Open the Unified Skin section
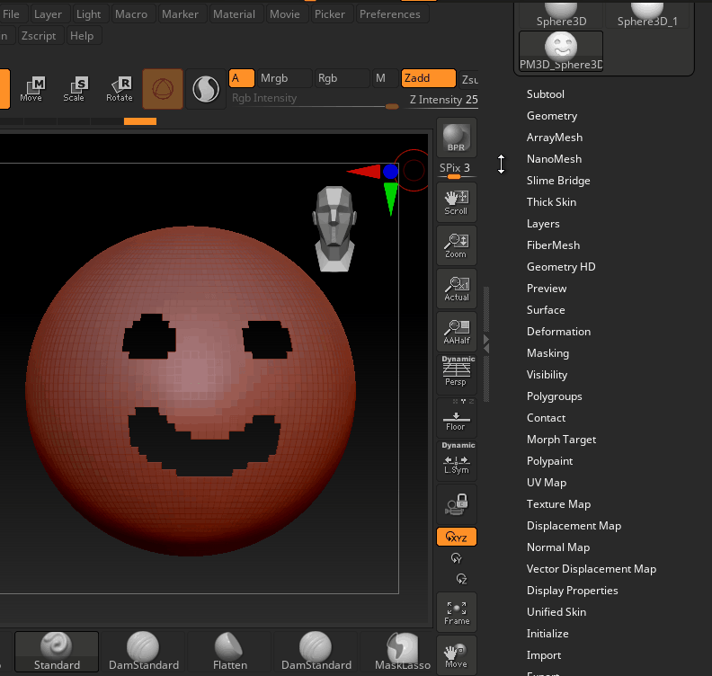The image size is (712, 676). pyautogui.click(x=556, y=611)
